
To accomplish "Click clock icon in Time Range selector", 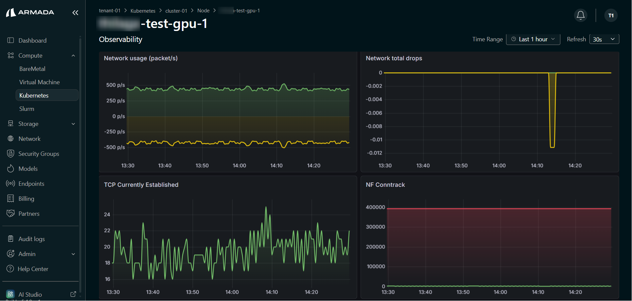I will click(x=514, y=39).
